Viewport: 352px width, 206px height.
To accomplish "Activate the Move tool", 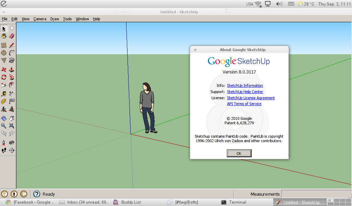I will (4, 70).
